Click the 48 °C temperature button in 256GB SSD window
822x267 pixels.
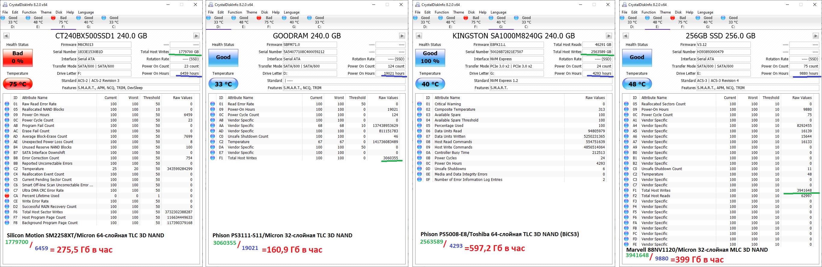pos(637,84)
